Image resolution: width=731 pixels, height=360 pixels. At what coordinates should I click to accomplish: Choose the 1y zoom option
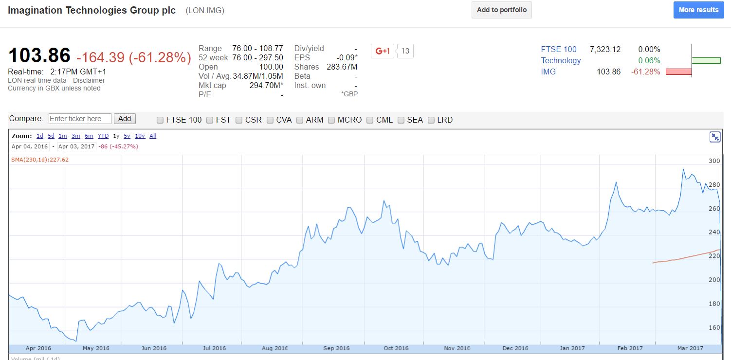pos(116,136)
